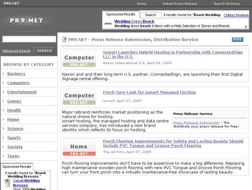This screenshot has width=252, height=190.
Task: Expand the Computers category arrow
Action: pyautogui.click(x=4, y=83)
